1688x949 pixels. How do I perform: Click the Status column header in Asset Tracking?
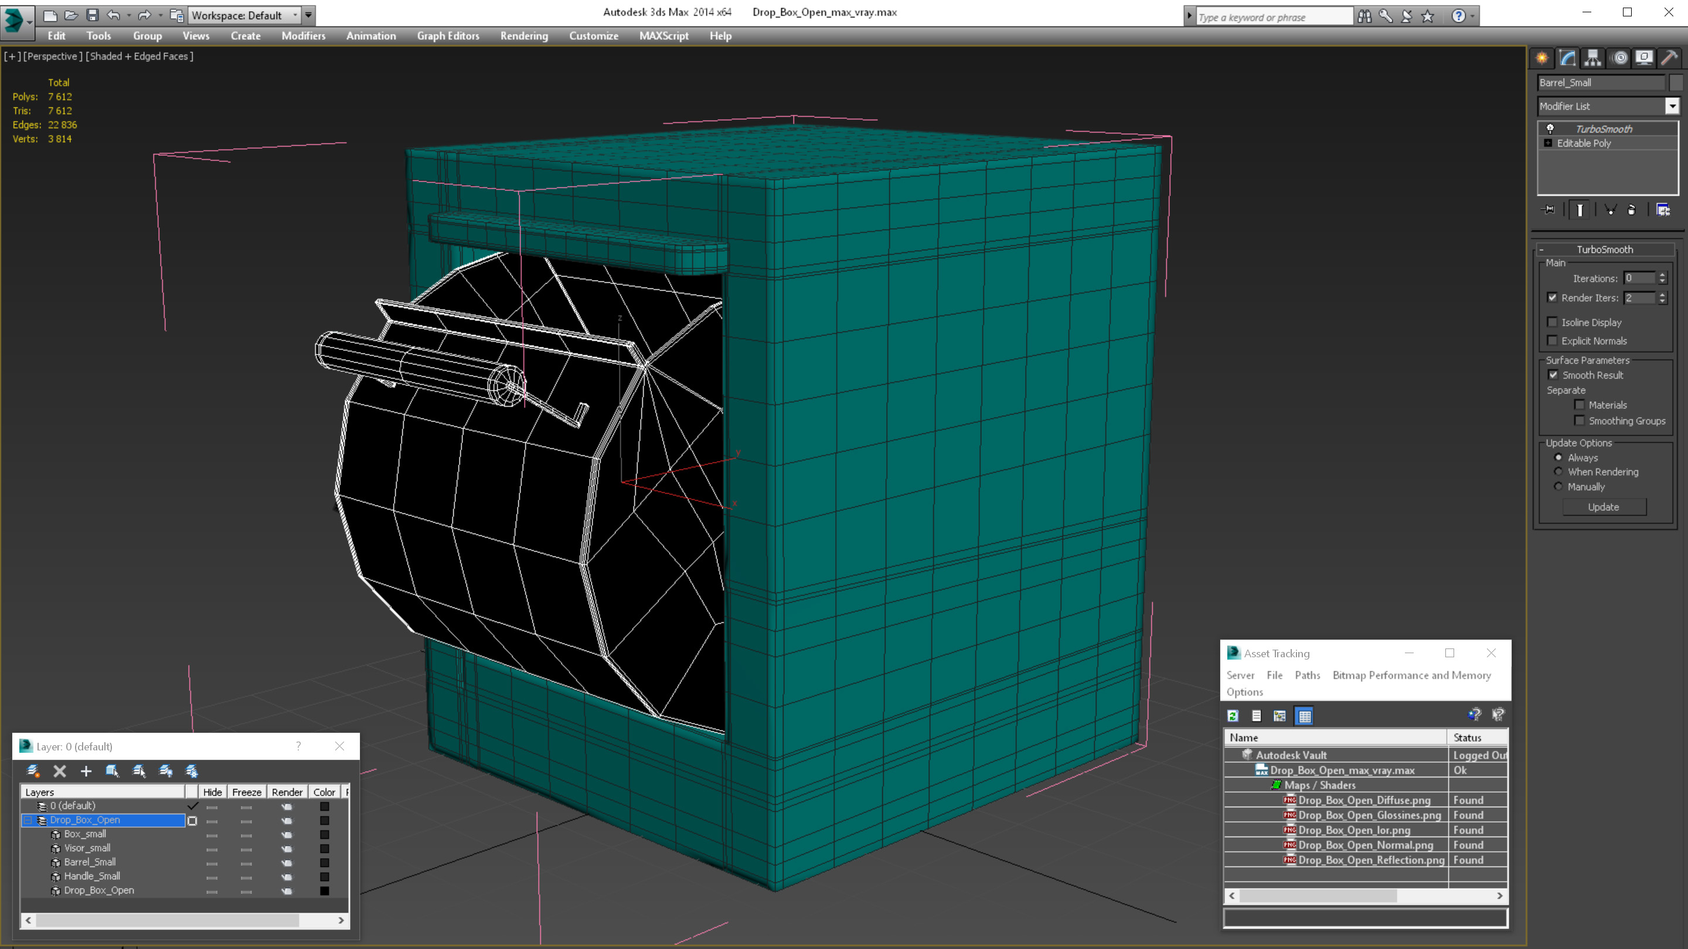[x=1477, y=738]
